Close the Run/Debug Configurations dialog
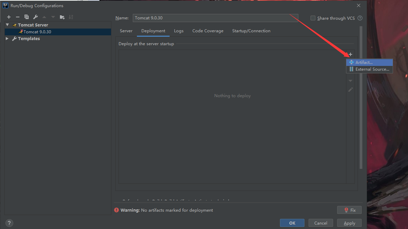Screen dimensions: 408x229 (359, 5)
